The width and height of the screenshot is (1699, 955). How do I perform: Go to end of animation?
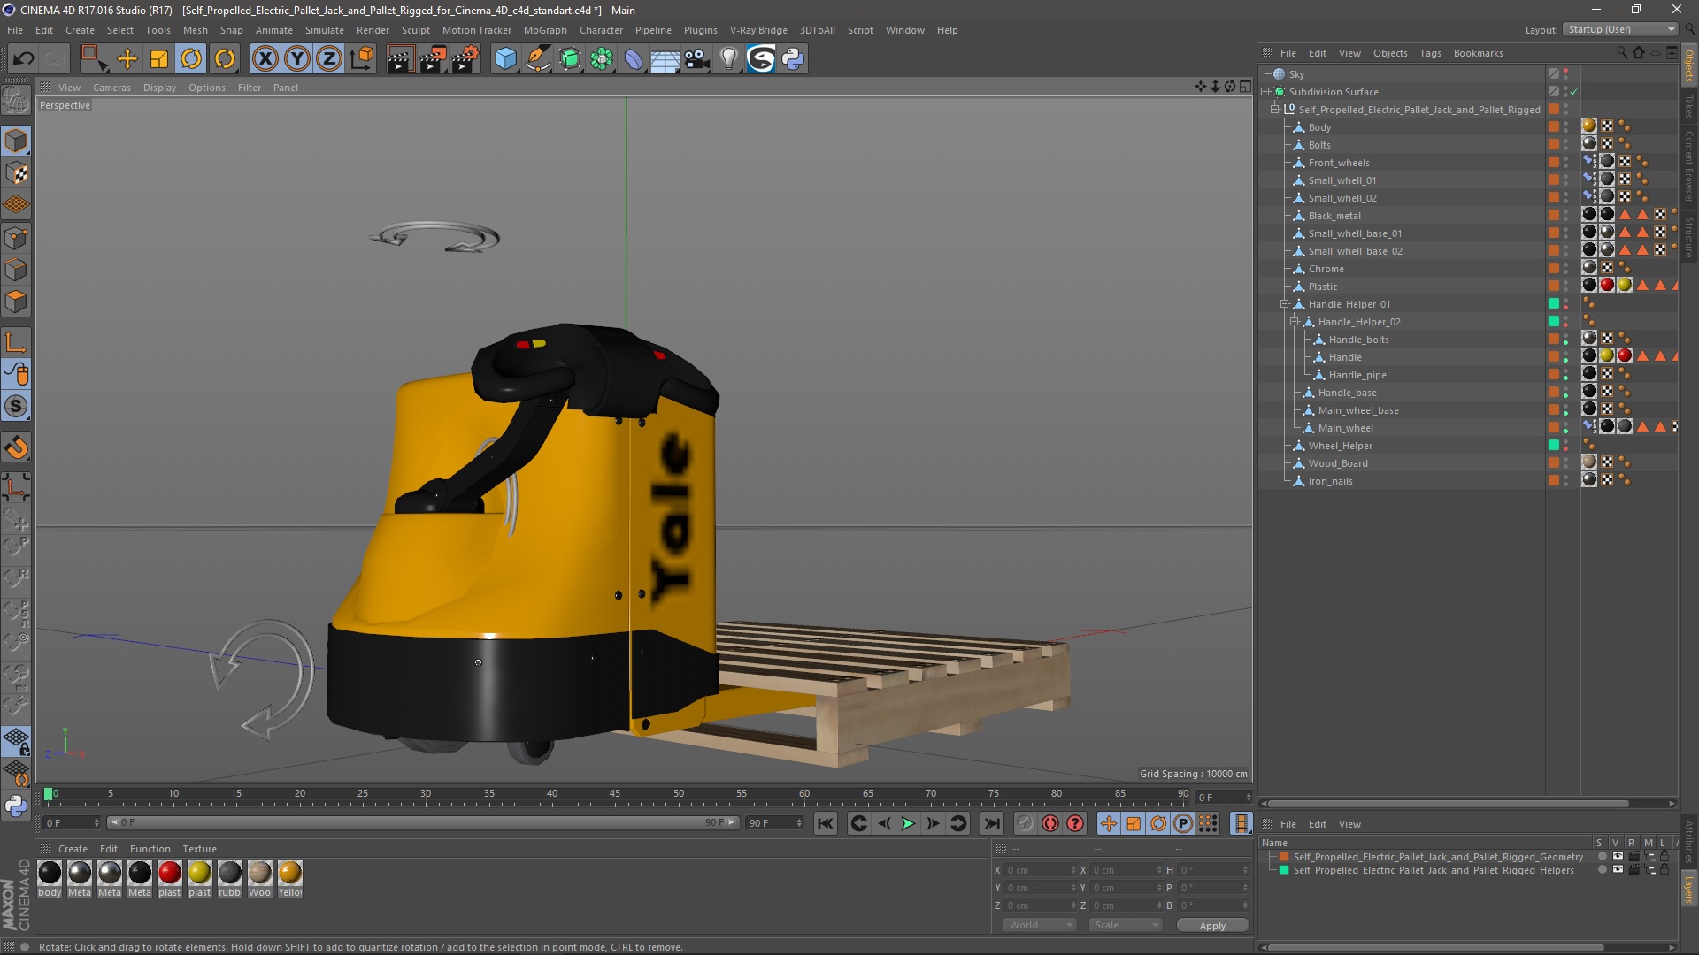click(x=992, y=823)
